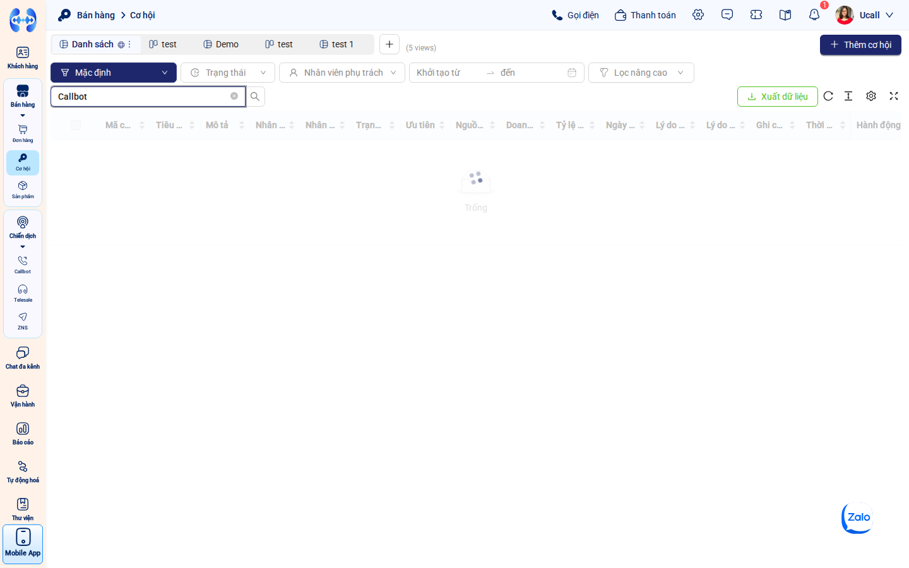This screenshot has height=568, width=909.
Task: Toggle the select-all checkbox in table header
Action: tap(76, 125)
